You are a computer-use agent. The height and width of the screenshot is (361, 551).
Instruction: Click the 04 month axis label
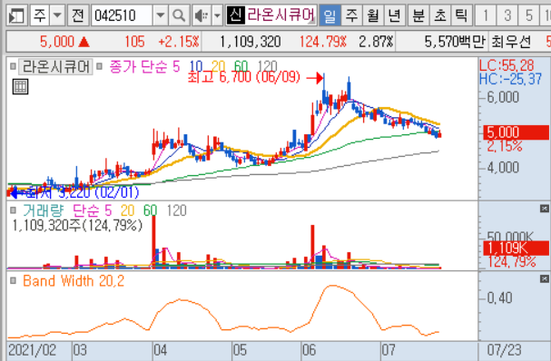(x=161, y=350)
